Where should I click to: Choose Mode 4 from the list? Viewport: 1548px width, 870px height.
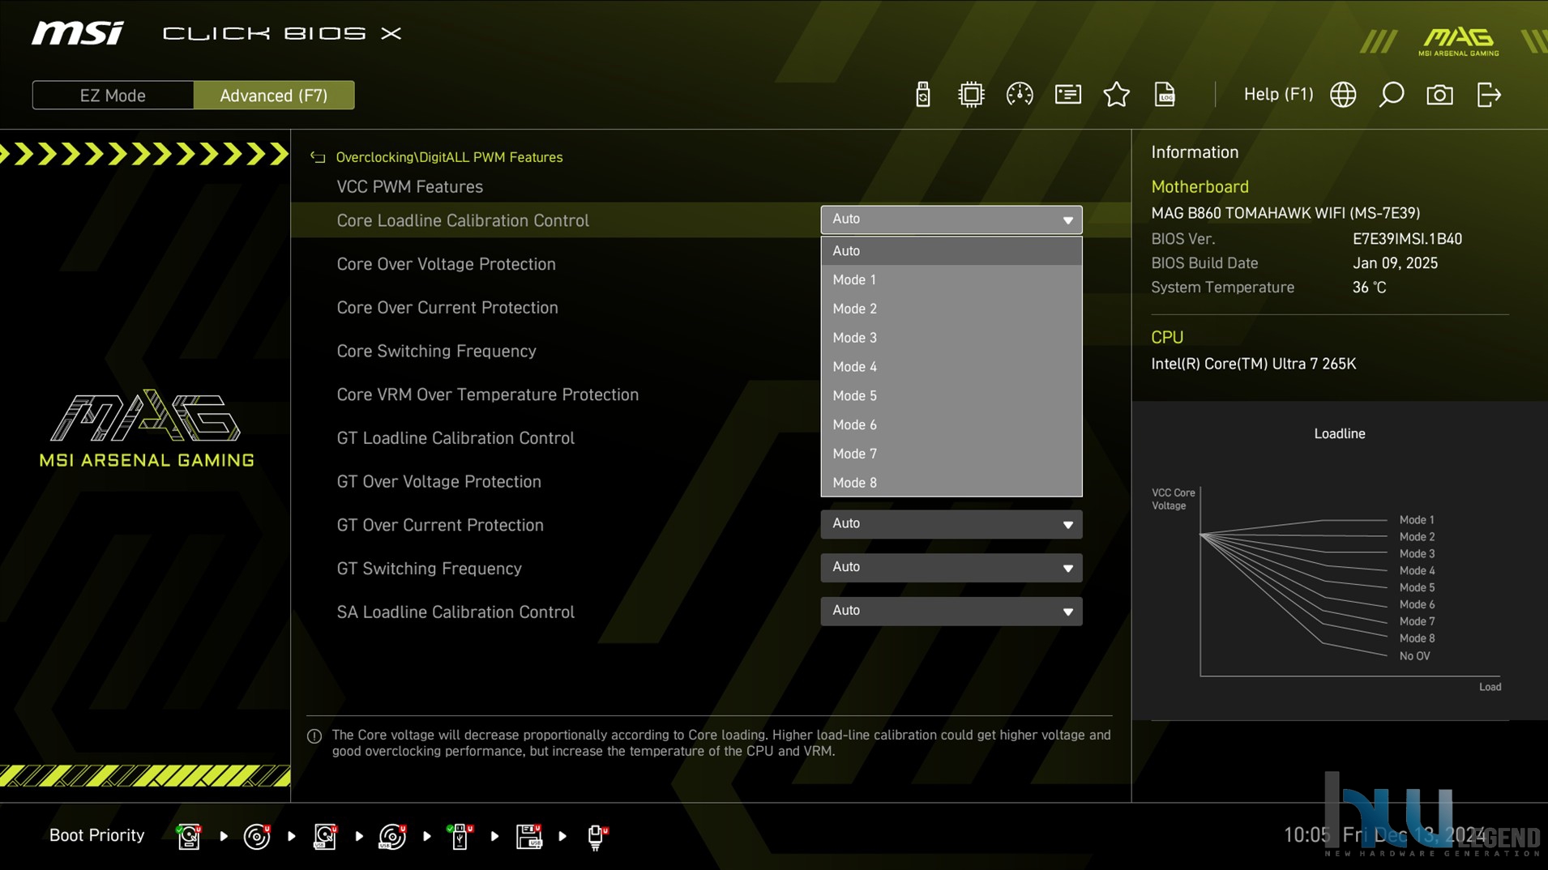pyautogui.click(x=951, y=367)
